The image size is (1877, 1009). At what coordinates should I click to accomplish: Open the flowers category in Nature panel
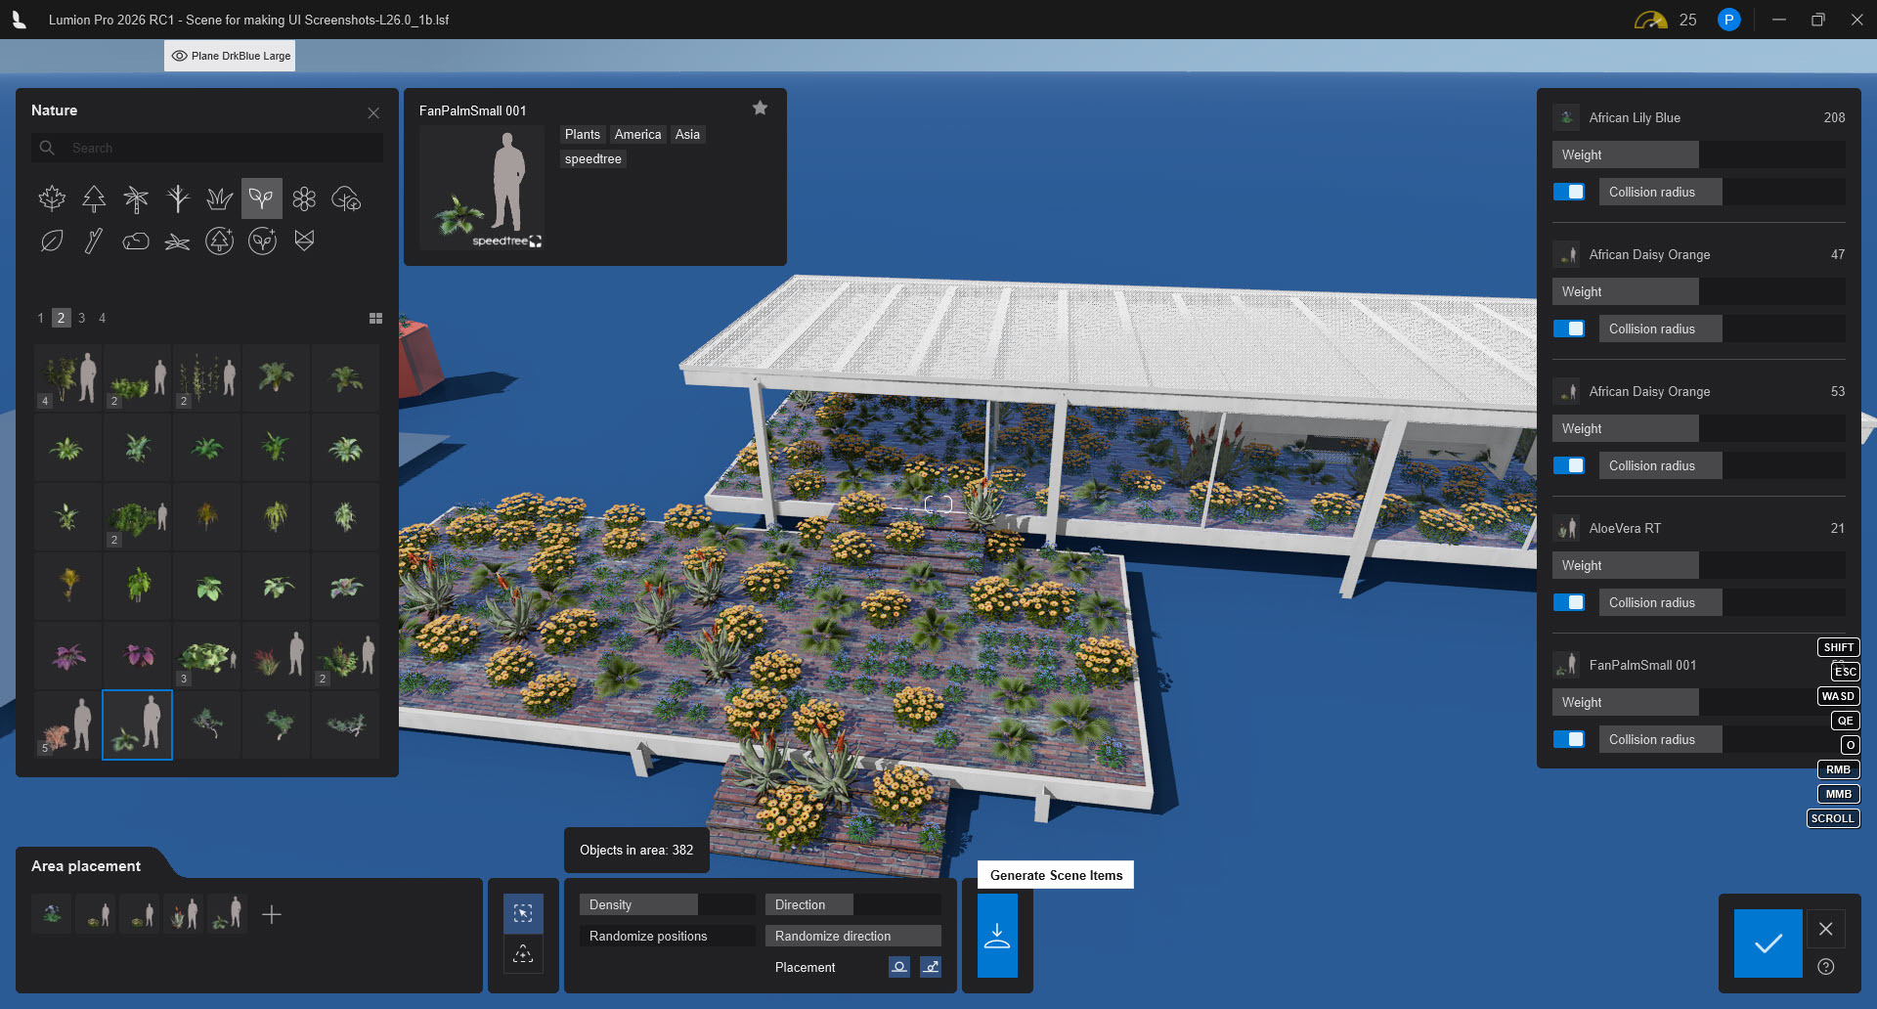(x=304, y=199)
